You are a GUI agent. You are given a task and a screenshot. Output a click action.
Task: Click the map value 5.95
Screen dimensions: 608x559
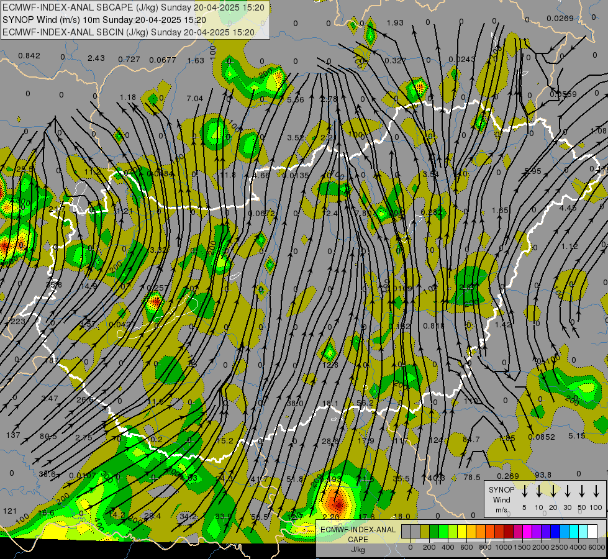click(532, 171)
